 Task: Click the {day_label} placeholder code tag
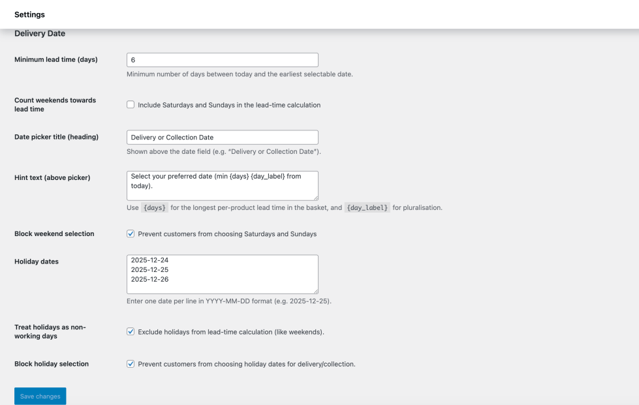pos(367,208)
